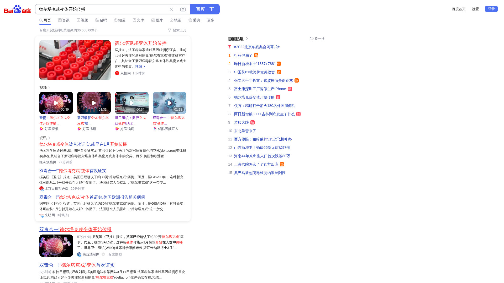Click the 百度一下 search button
The height and width of the screenshot is (283, 504).
pos(205,9)
